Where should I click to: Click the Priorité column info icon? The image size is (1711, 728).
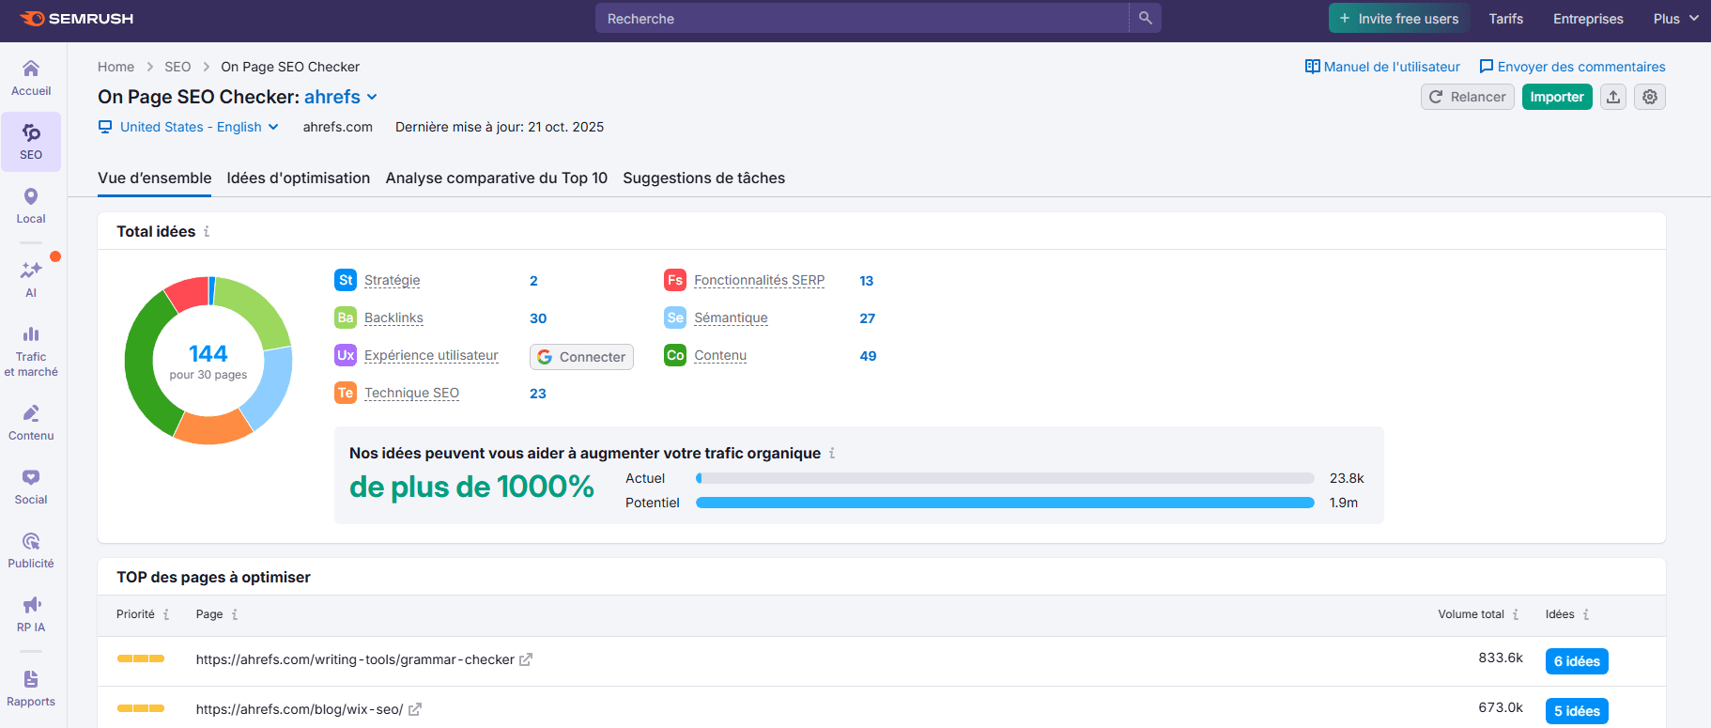click(166, 614)
